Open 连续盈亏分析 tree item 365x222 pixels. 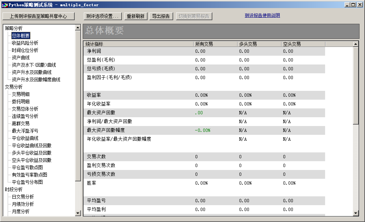tap(25, 116)
